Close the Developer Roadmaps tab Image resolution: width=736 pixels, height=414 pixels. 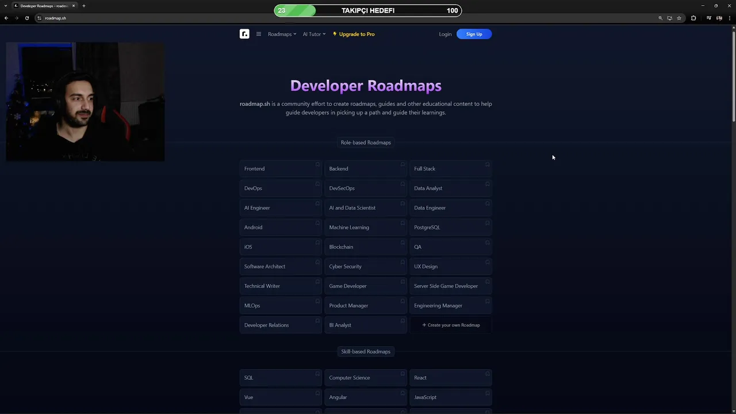(x=74, y=6)
